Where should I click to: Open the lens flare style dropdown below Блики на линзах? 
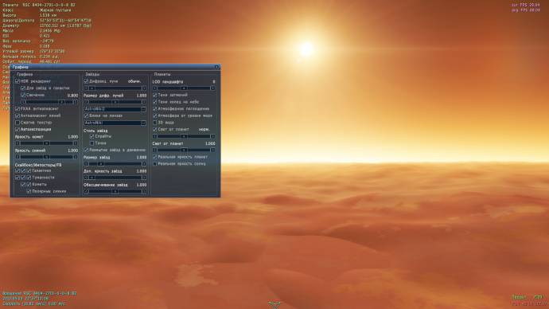click(x=115, y=123)
